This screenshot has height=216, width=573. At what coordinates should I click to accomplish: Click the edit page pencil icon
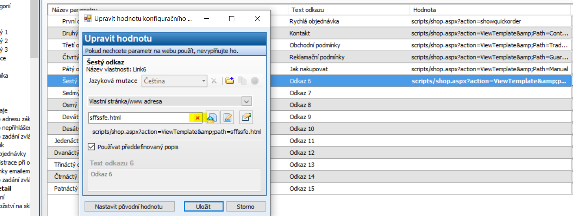click(x=227, y=118)
